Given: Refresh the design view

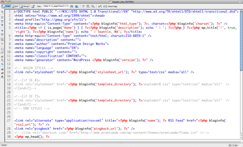Looking at the screenshot, I should [83, 6].
